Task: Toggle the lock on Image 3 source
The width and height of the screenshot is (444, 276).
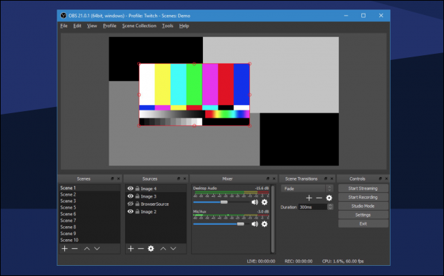Action: (x=137, y=196)
